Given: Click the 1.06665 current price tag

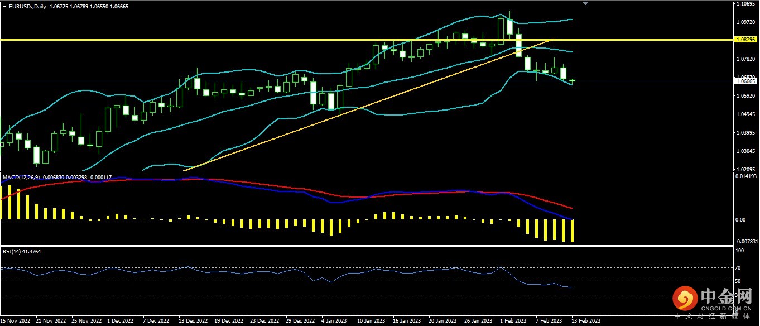Looking at the screenshot, I should 746,81.
